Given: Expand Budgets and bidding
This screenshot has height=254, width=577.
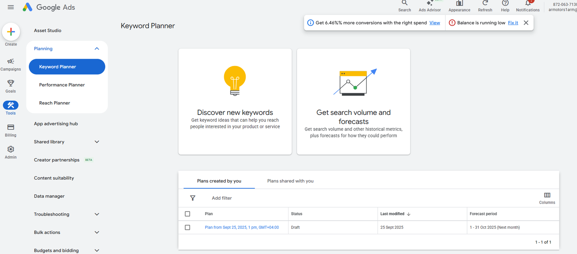Looking at the screenshot, I should coord(97,250).
